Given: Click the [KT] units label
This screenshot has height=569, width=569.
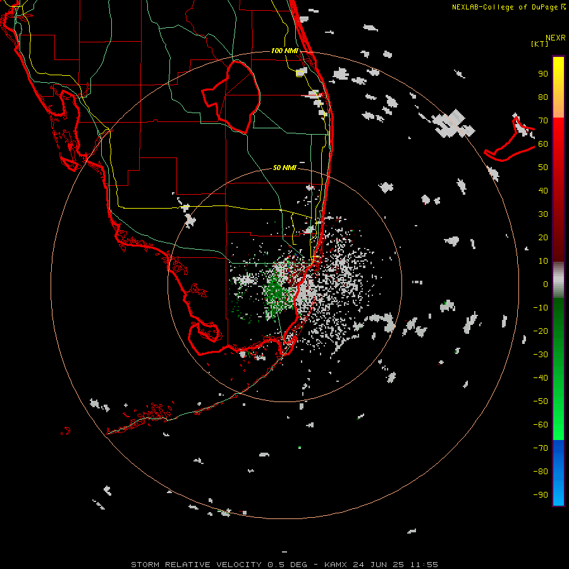Looking at the screenshot, I should [539, 44].
